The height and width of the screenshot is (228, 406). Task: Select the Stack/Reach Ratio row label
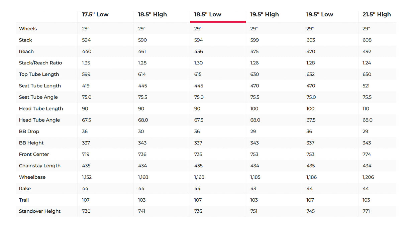click(40, 63)
